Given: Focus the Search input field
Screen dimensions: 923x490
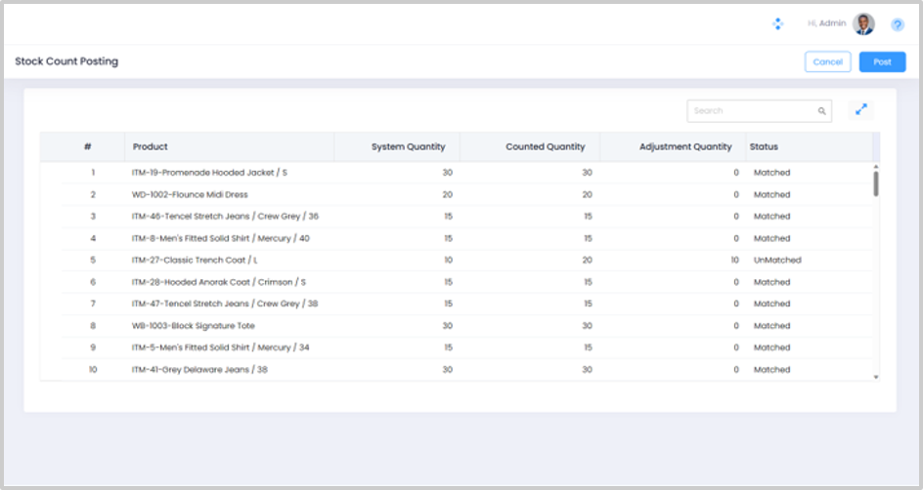Looking at the screenshot, I should tap(753, 111).
